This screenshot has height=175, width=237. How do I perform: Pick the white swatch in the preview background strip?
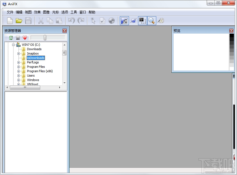click(x=231, y=69)
